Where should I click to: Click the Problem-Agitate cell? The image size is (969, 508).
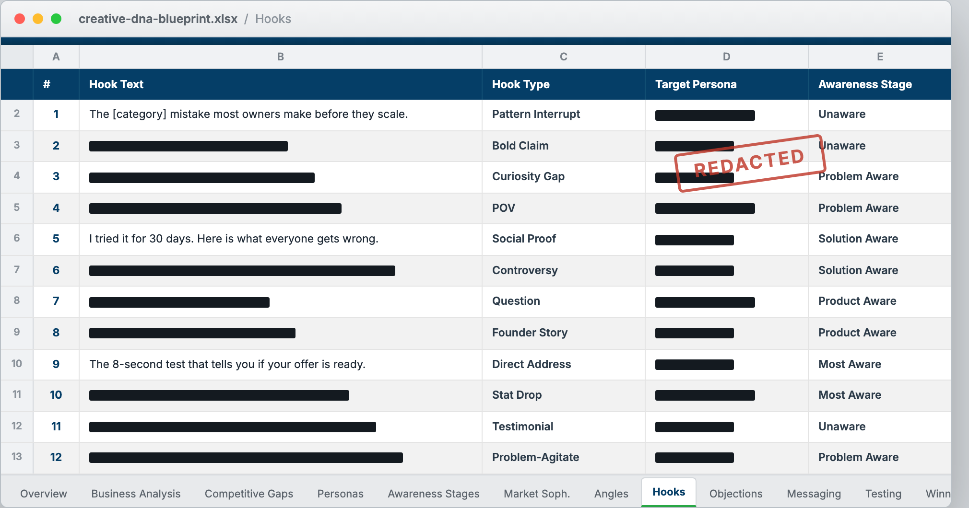[x=564, y=457]
